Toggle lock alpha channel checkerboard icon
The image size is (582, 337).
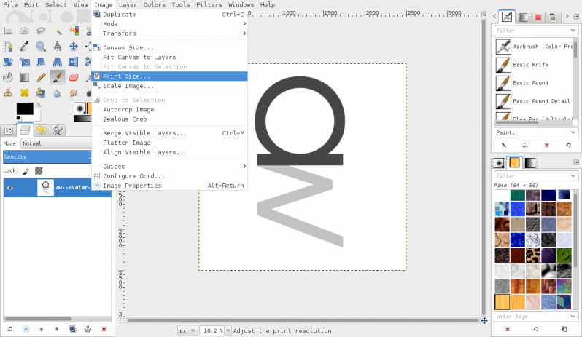pos(39,171)
